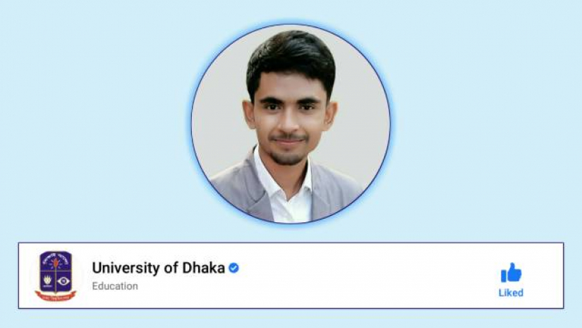Click the dark hair in the portrait
Viewport: 582px width, 328px height.
pyautogui.click(x=291, y=59)
